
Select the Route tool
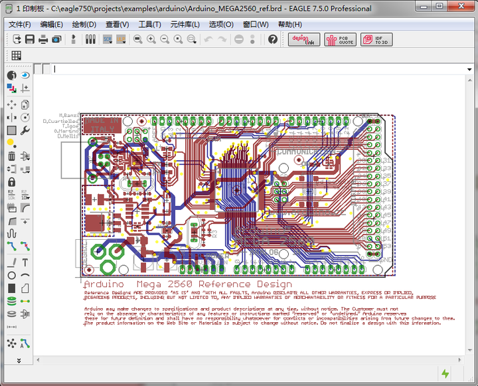(x=11, y=246)
